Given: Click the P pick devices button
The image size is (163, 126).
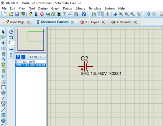Looking at the screenshot, I should click(x=18, y=57).
